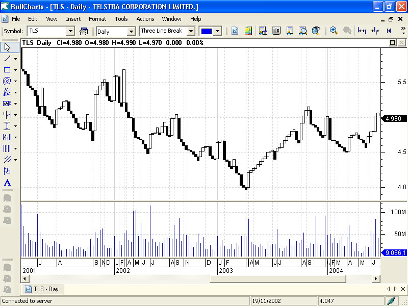Click the tab strip previous arrow

[x=389, y=289]
